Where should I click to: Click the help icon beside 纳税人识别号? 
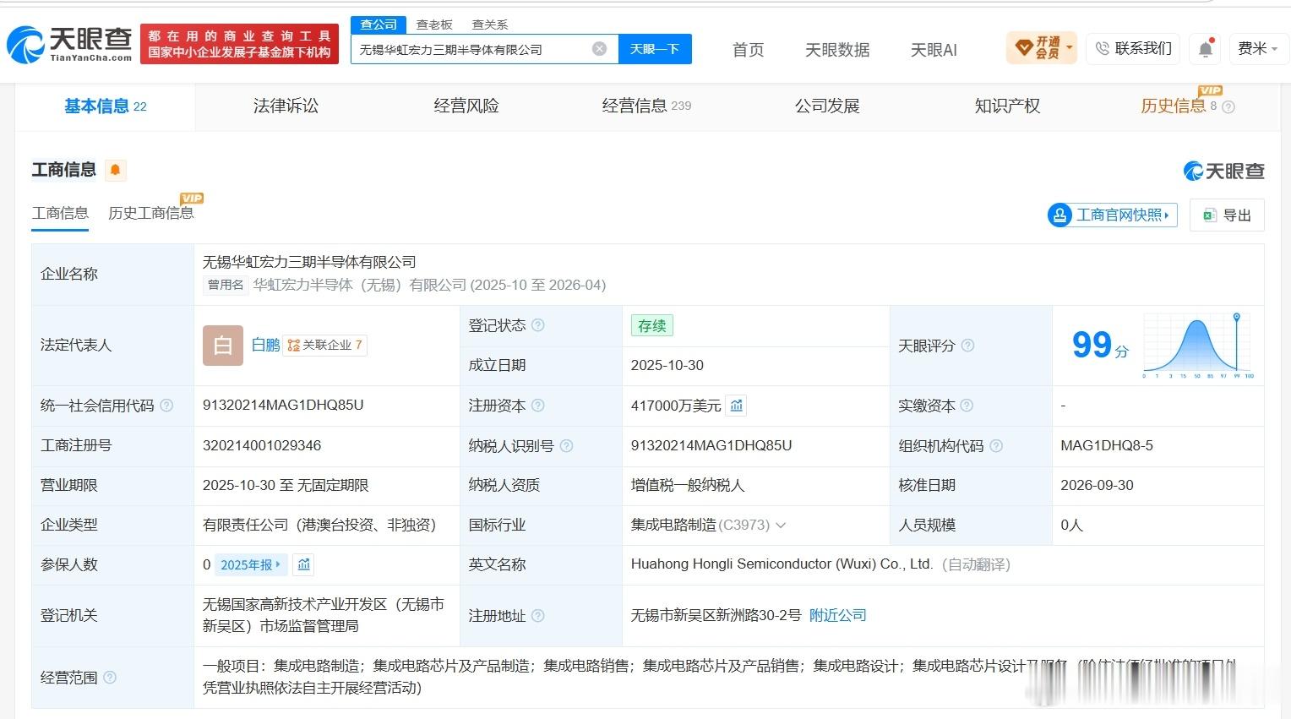coord(567,445)
